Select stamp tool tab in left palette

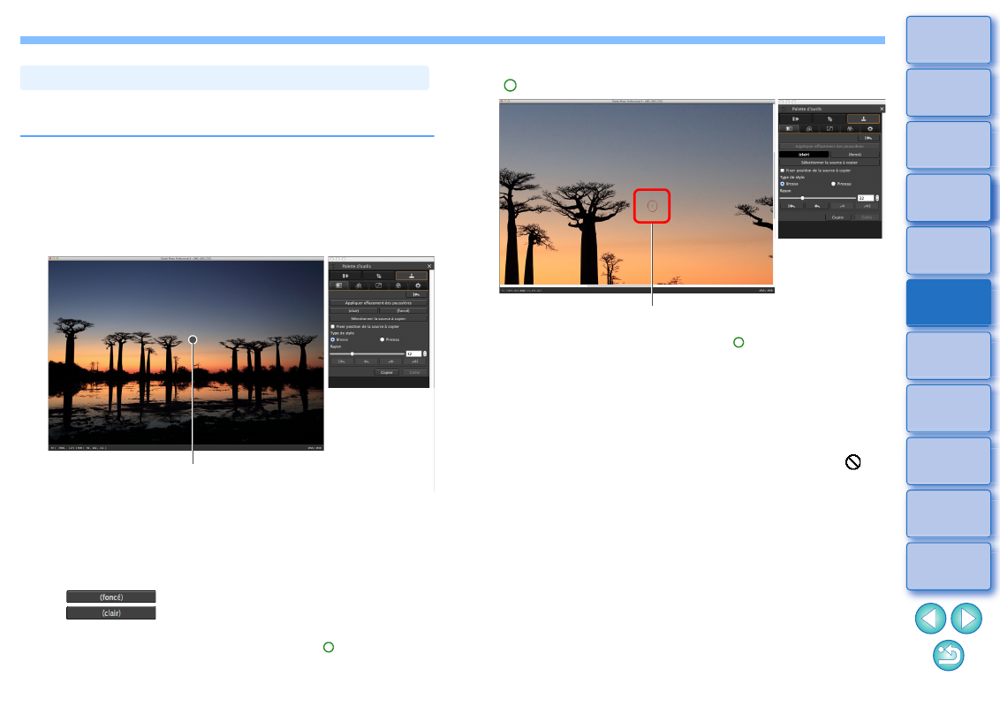click(412, 276)
